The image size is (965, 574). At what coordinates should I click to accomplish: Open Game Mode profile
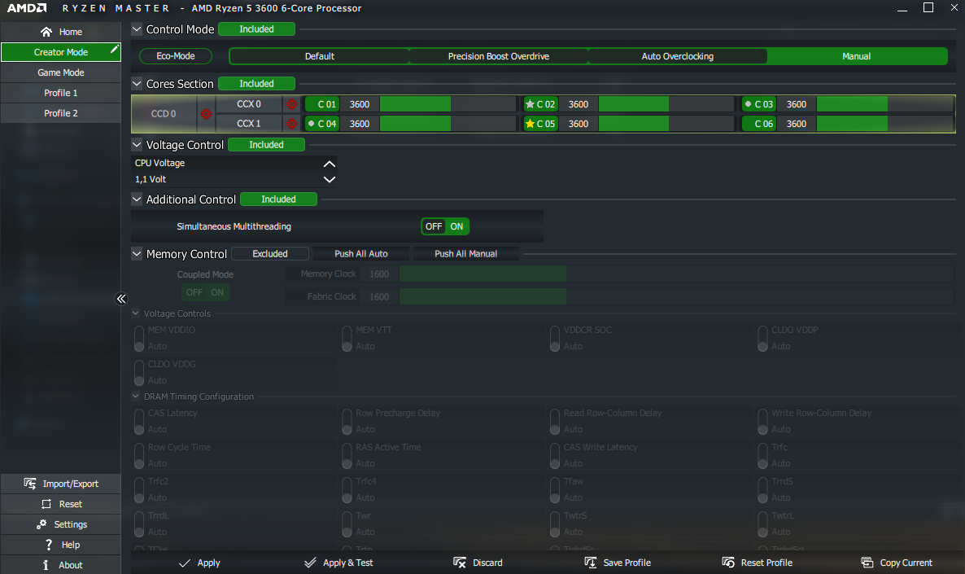click(x=61, y=72)
